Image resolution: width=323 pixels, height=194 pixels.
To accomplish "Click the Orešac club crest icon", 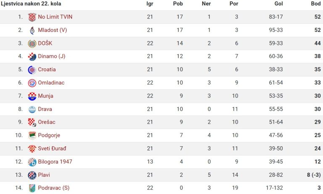I will (x=32, y=122).
